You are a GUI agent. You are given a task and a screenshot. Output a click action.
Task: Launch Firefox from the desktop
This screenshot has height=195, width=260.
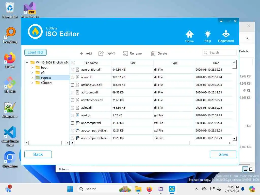[x=10, y=60]
